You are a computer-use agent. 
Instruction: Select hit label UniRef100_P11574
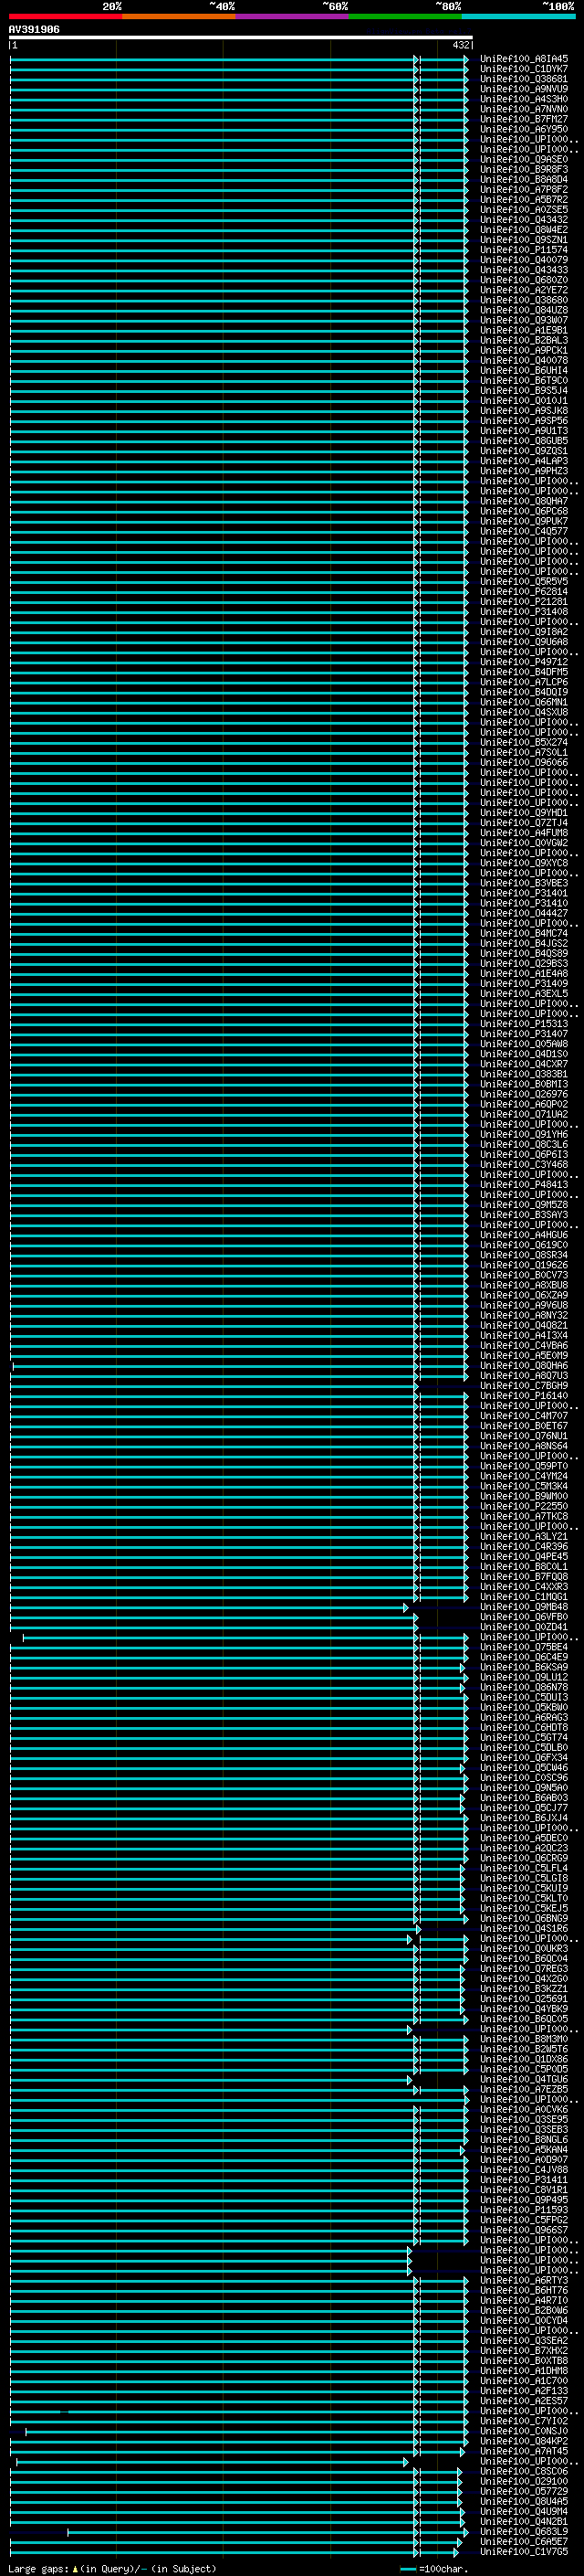pos(524,250)
